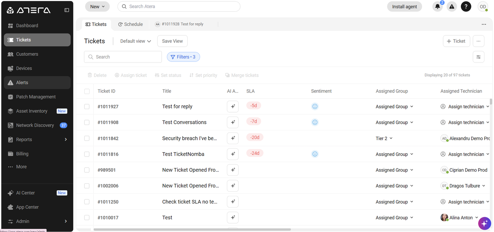Click More in the sidebar

pos(37,167)
